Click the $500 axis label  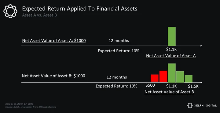[x=150, y=85]
